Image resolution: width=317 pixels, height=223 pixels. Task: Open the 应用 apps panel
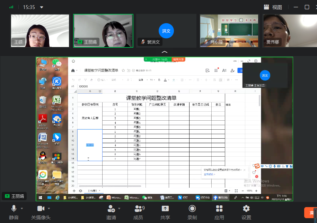pos(219,209)
